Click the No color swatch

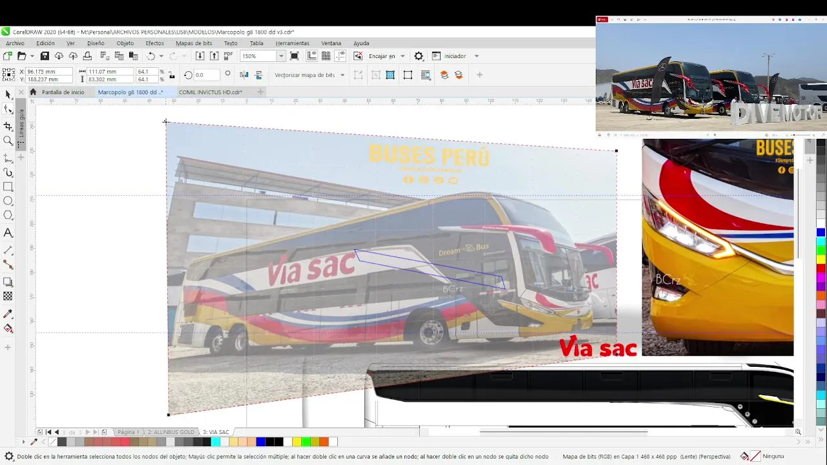tap(53, 442)
